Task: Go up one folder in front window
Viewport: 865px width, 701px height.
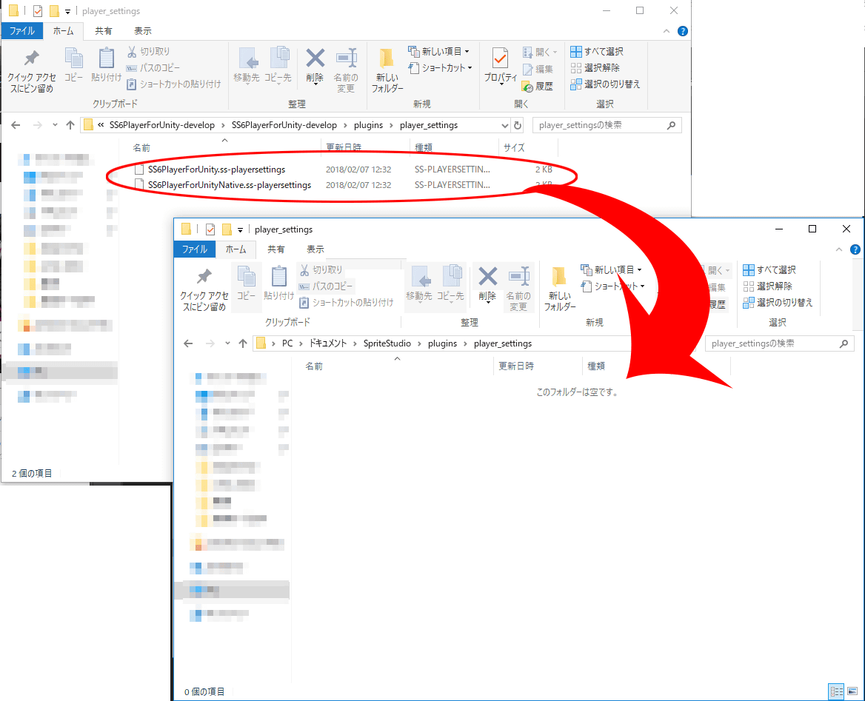Action: [x=243, y=343]
